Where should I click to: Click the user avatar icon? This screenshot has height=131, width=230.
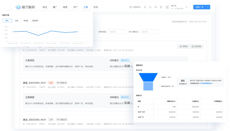tap(167, 7)
